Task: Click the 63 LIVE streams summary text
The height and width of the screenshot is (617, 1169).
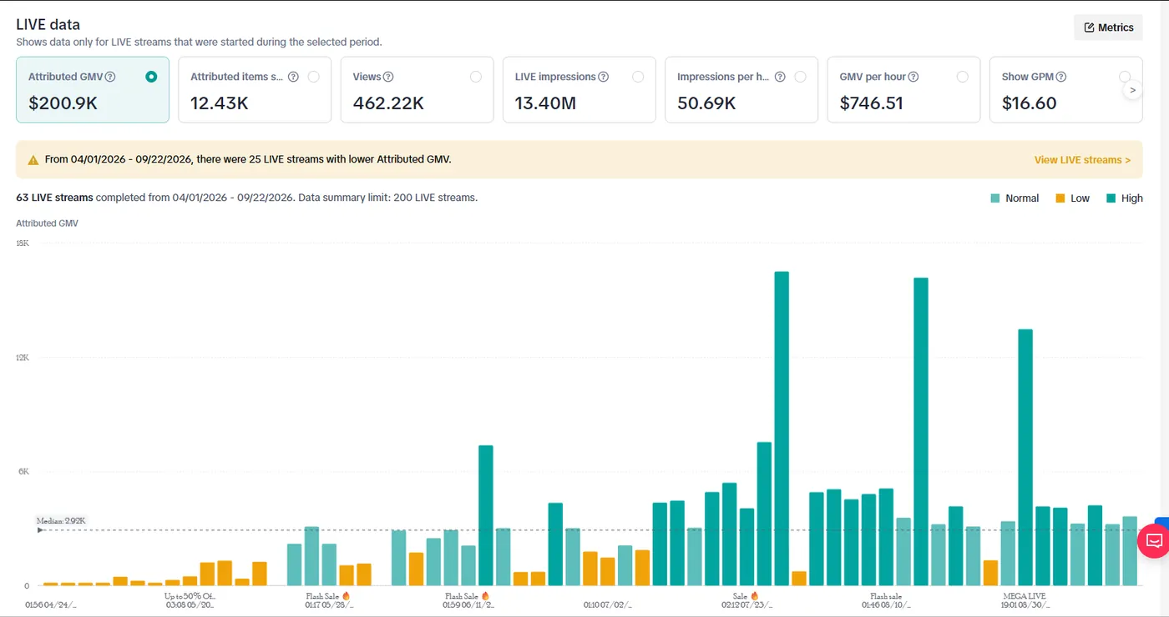Action: [247, 198]
